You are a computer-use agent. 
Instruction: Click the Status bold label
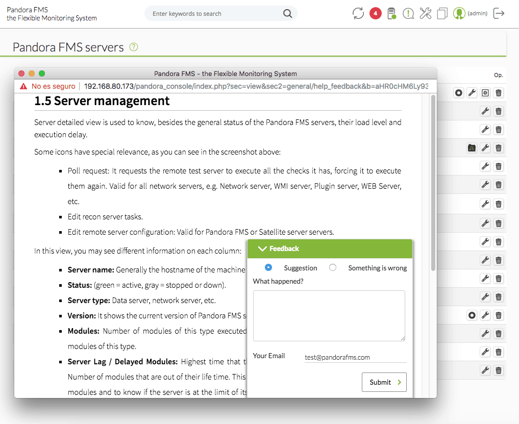coord(80,285)
